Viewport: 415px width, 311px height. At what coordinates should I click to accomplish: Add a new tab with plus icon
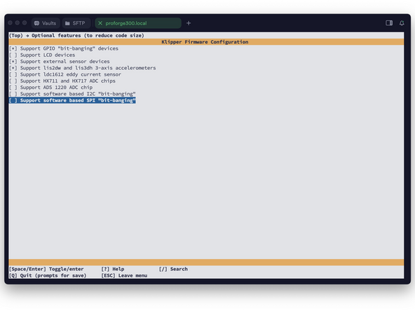[x=189, y=23]
